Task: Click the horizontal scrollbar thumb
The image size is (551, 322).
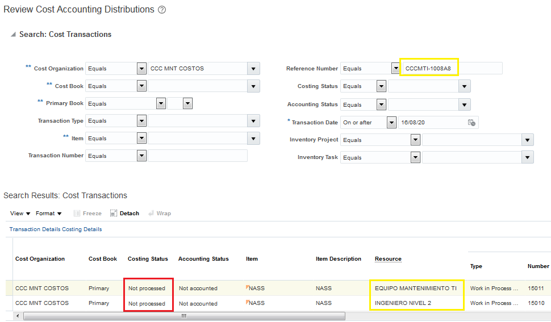Action: pyautogui.click(x=184, y=316)
